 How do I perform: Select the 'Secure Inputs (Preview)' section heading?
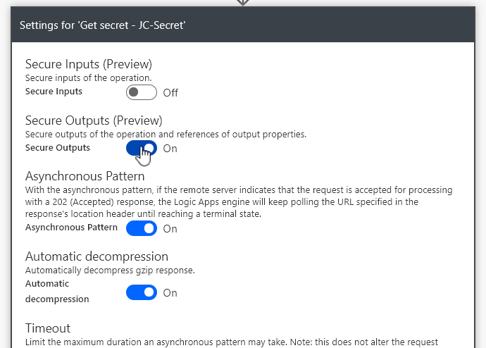click(x=89, y=64)
